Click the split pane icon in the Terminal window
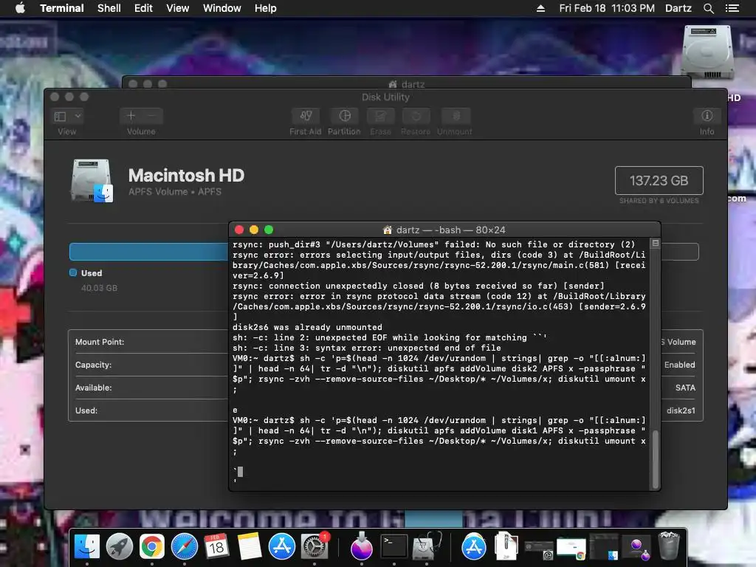 pyautogui.click(x=656, y=244)
